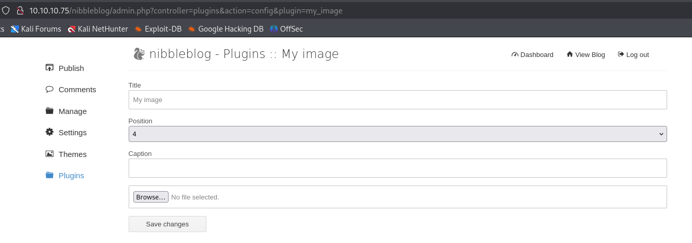Click the nibbleblog squirrel logo
The image size is (692, 243).
tap(139, 54)
